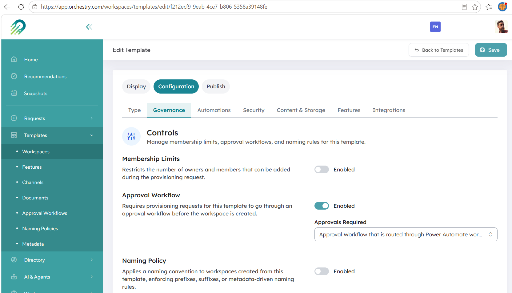Open Channels in sidebar

pos(33,183)
